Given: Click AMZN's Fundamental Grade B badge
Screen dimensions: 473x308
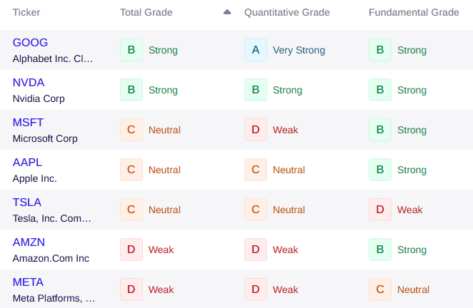Looking at the screenshot, I should (379, 250).
